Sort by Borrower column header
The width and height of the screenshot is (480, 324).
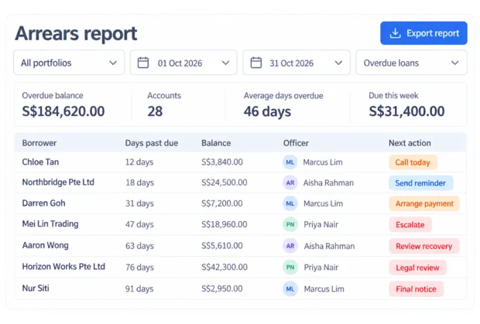(39, 143)
